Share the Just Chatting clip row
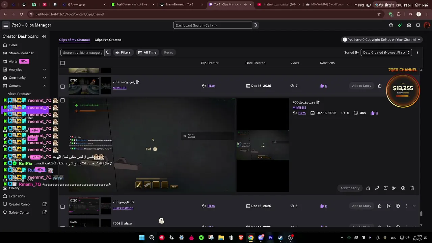 tap(380, 206)
